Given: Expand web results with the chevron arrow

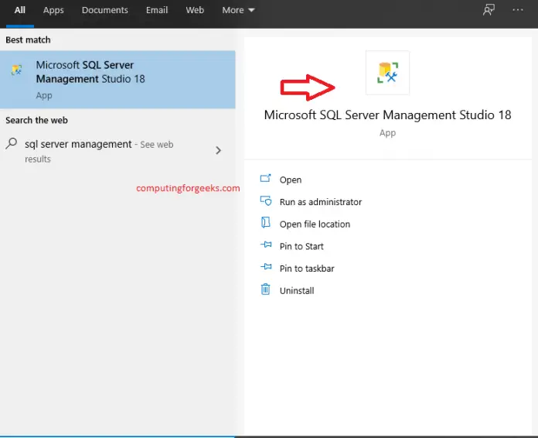Looking at the screenshot, I should coord(218,150).
